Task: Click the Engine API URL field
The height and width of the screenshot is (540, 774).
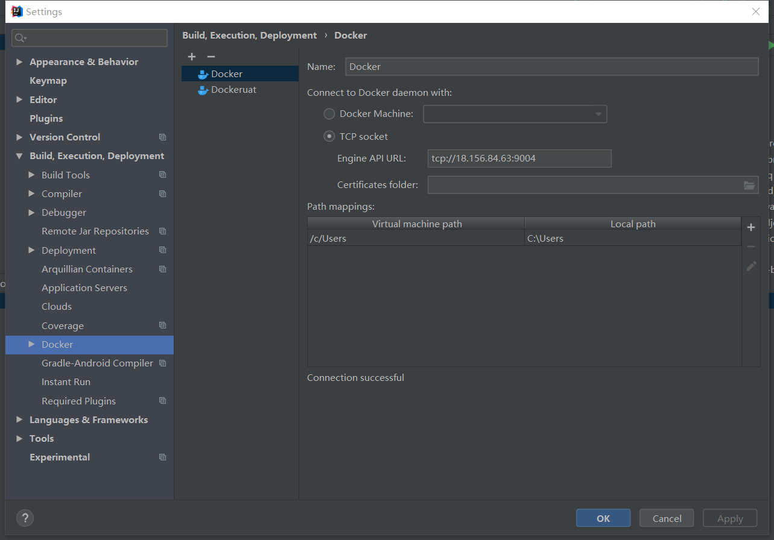Action: [x=519, y=159]
